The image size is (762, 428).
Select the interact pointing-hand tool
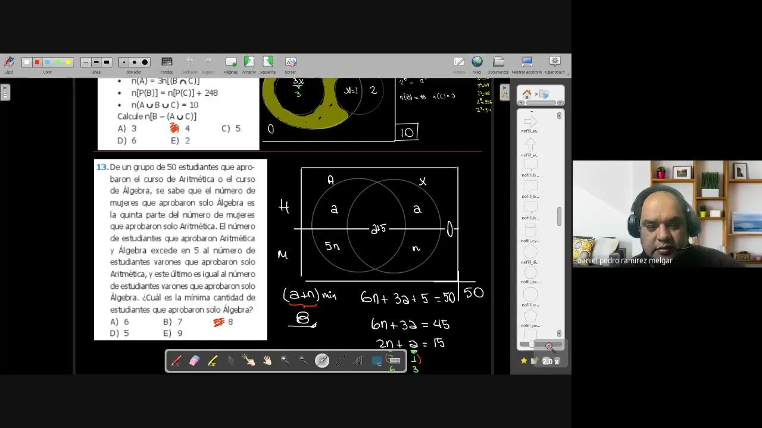point(249,361)
